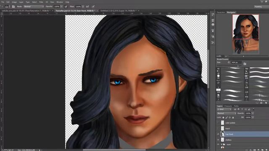The height and width of the screenshot is (151, 269).
Task: Toggle lock position icon
Action: point(230,117)
